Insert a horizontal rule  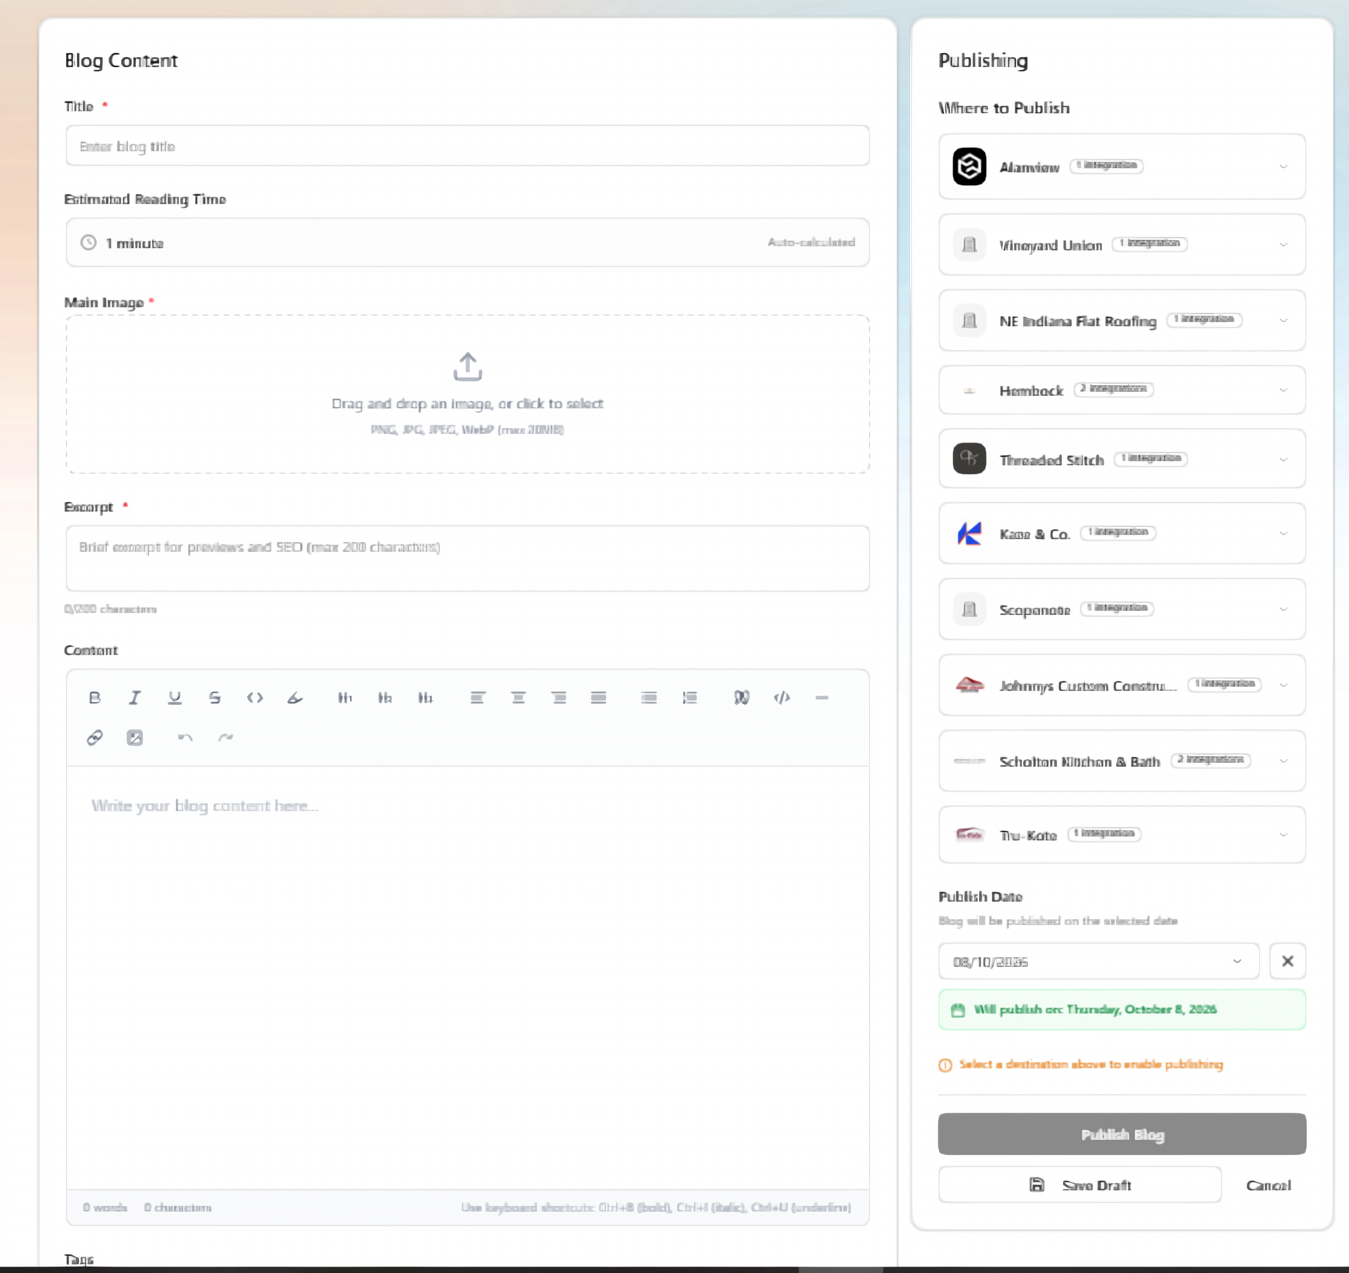[822, 698]
